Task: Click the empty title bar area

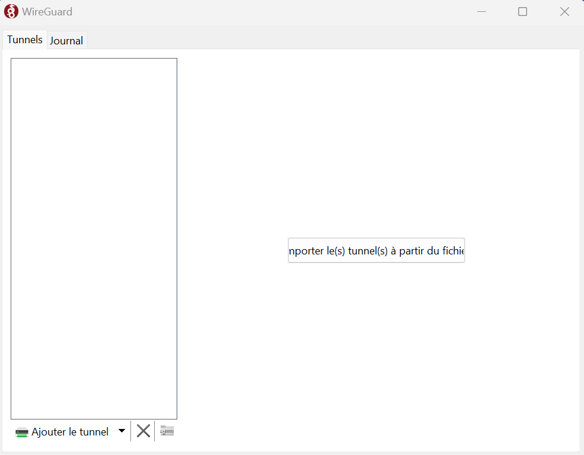Action: click(x=267, y=12)
